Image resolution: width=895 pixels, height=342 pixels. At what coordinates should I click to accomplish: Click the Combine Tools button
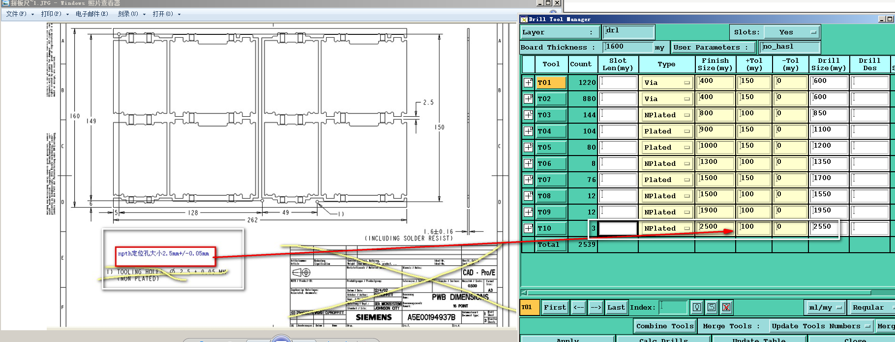tap(665, 326)
